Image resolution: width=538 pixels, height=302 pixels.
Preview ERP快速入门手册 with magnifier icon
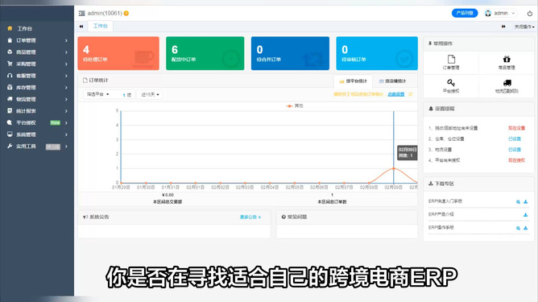coord(518,202)
